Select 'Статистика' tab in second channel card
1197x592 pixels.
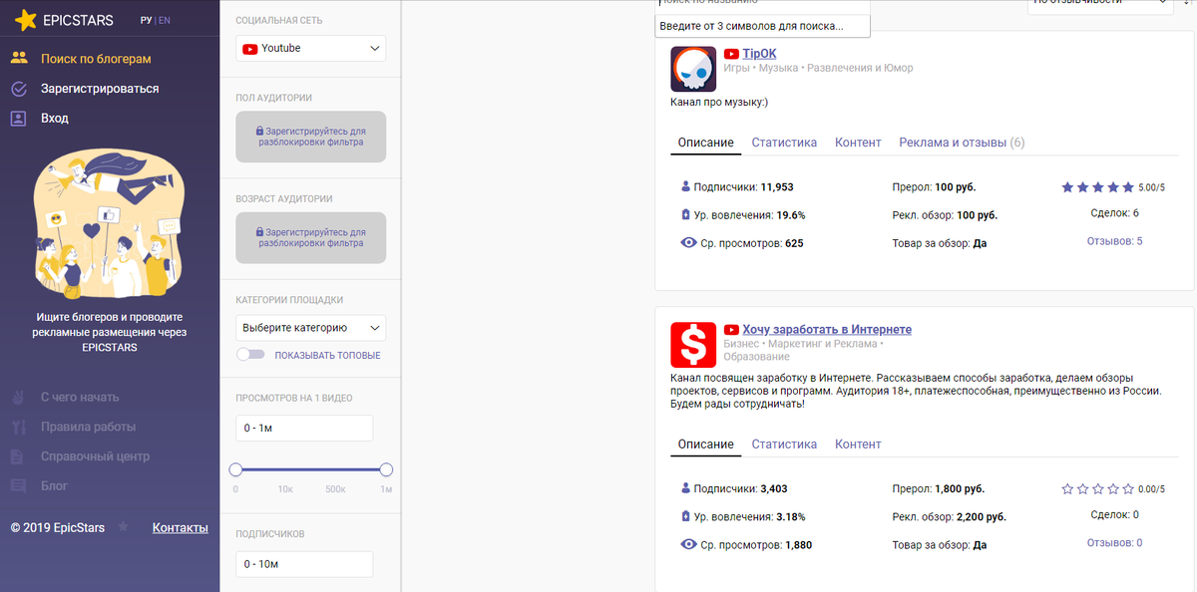784,444
